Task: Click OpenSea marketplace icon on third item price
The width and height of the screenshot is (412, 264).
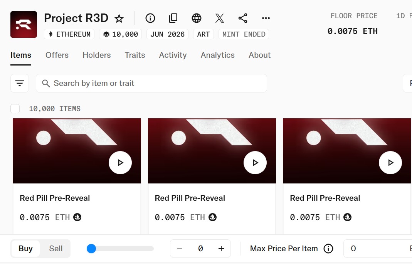Action: click(347, 217)
